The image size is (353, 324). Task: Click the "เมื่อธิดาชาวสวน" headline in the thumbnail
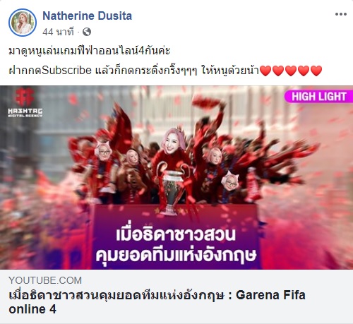pos(176,234)
